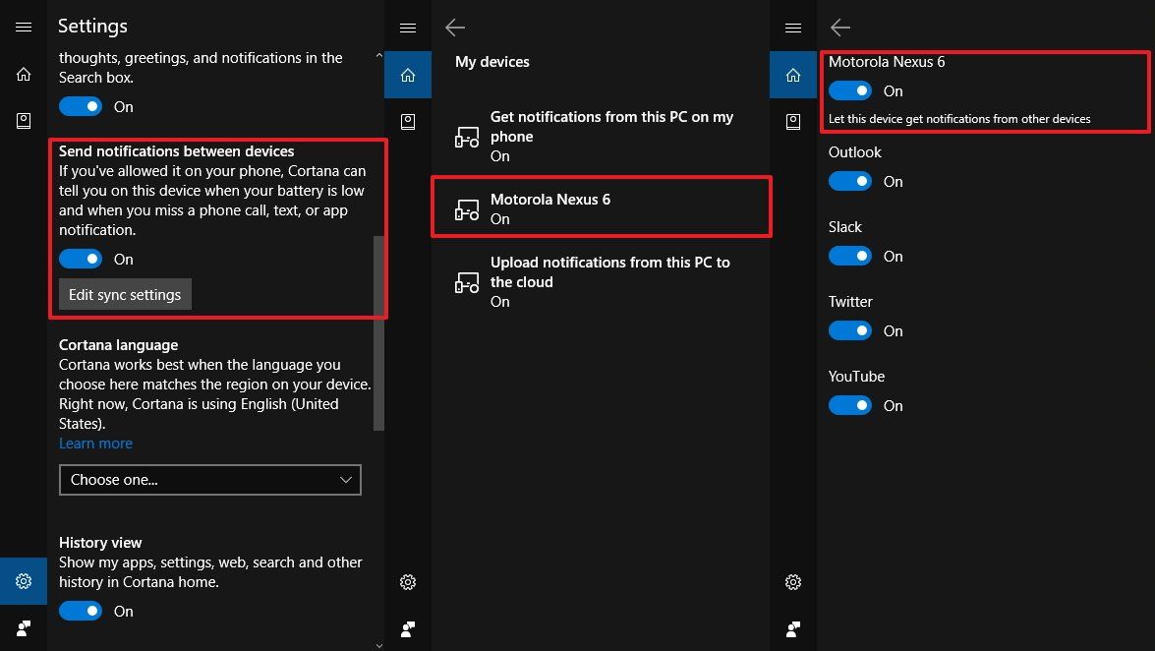
Task: Click Edit sync settings button
Action: click(x=125, y=294)
